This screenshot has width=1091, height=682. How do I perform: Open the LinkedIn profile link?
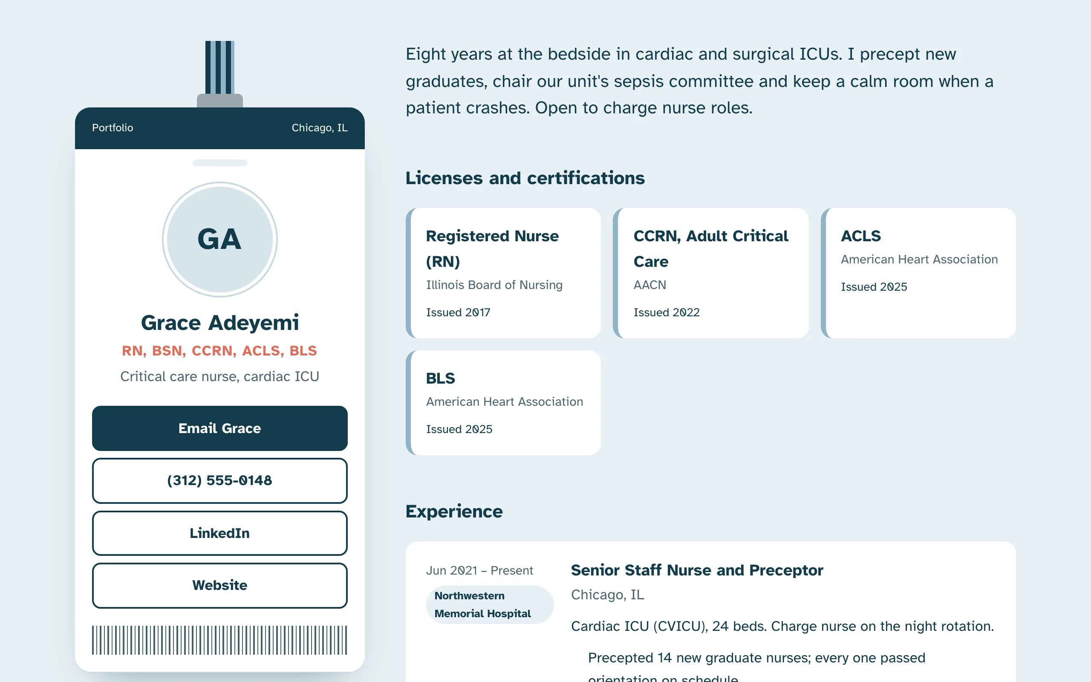219,533
